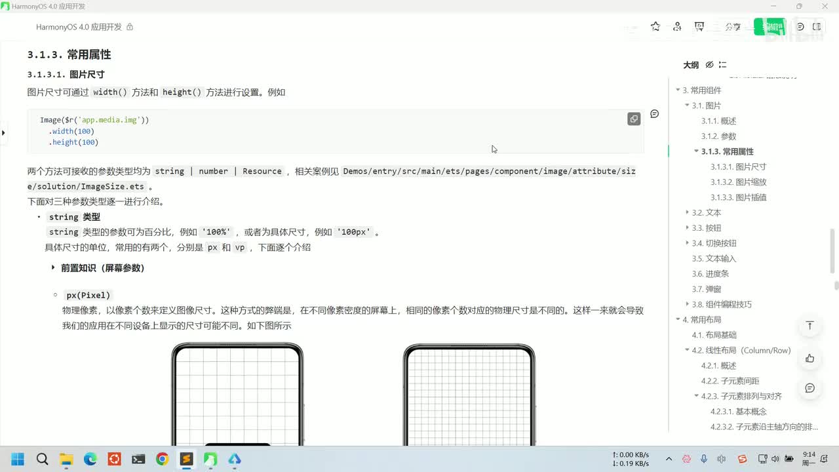Add comment beside the code block
Viewport: 839px width, 472px height.
point(654,114)
